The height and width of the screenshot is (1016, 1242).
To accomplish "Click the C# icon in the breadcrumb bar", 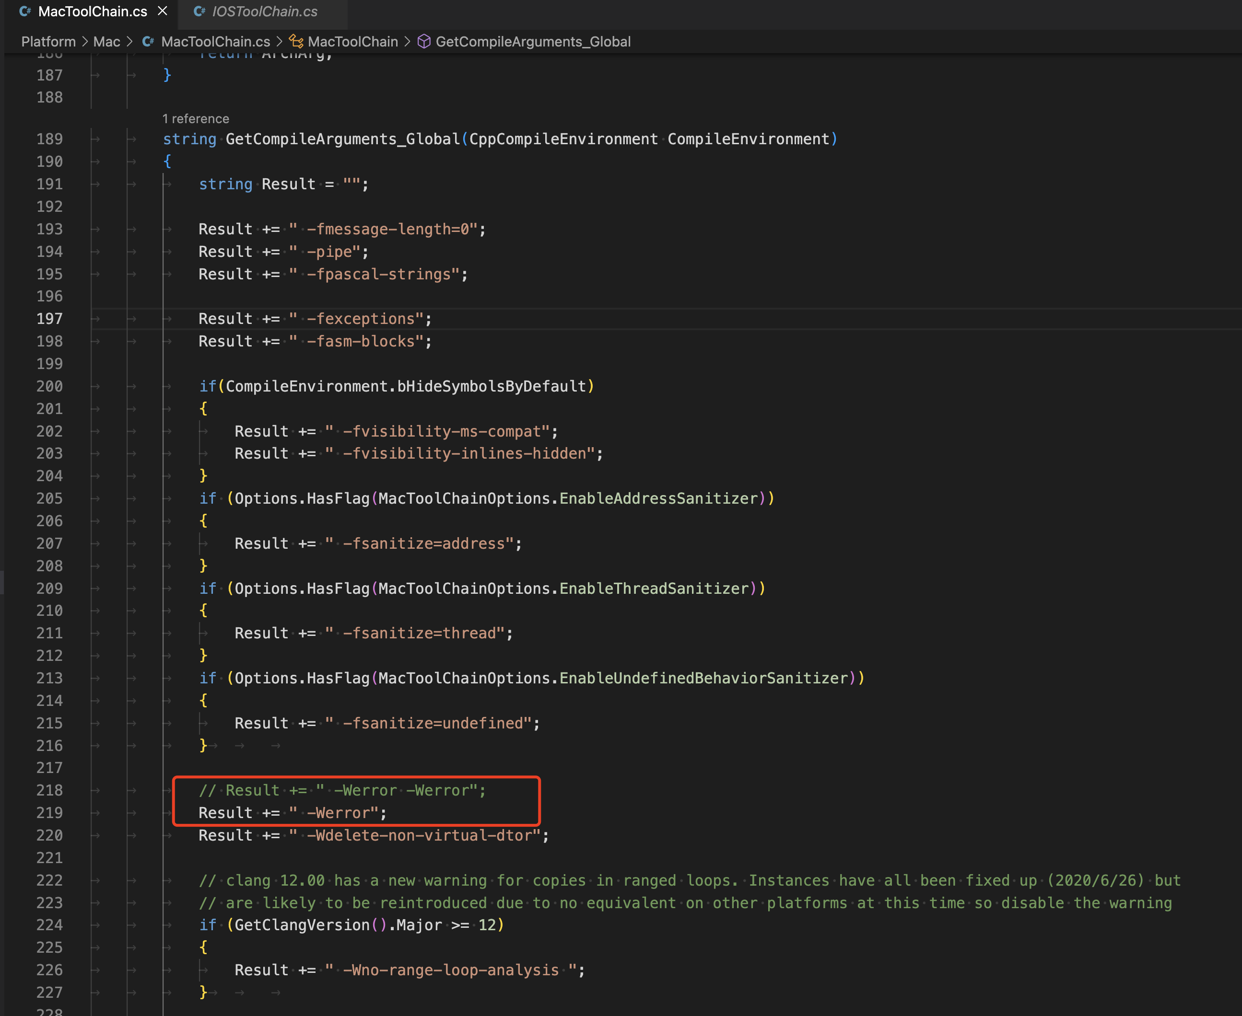I will (x=148, y=42).
